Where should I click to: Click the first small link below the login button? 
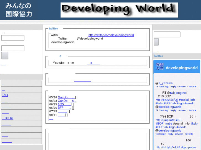[x=4, y=65]
